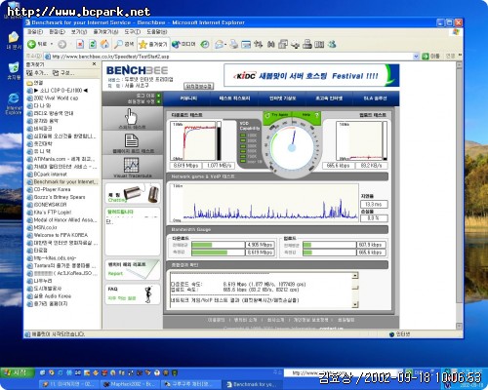This screenshot has width=488, height=390.
Task: Click the green Try Again button
Action: click(276, 115)
